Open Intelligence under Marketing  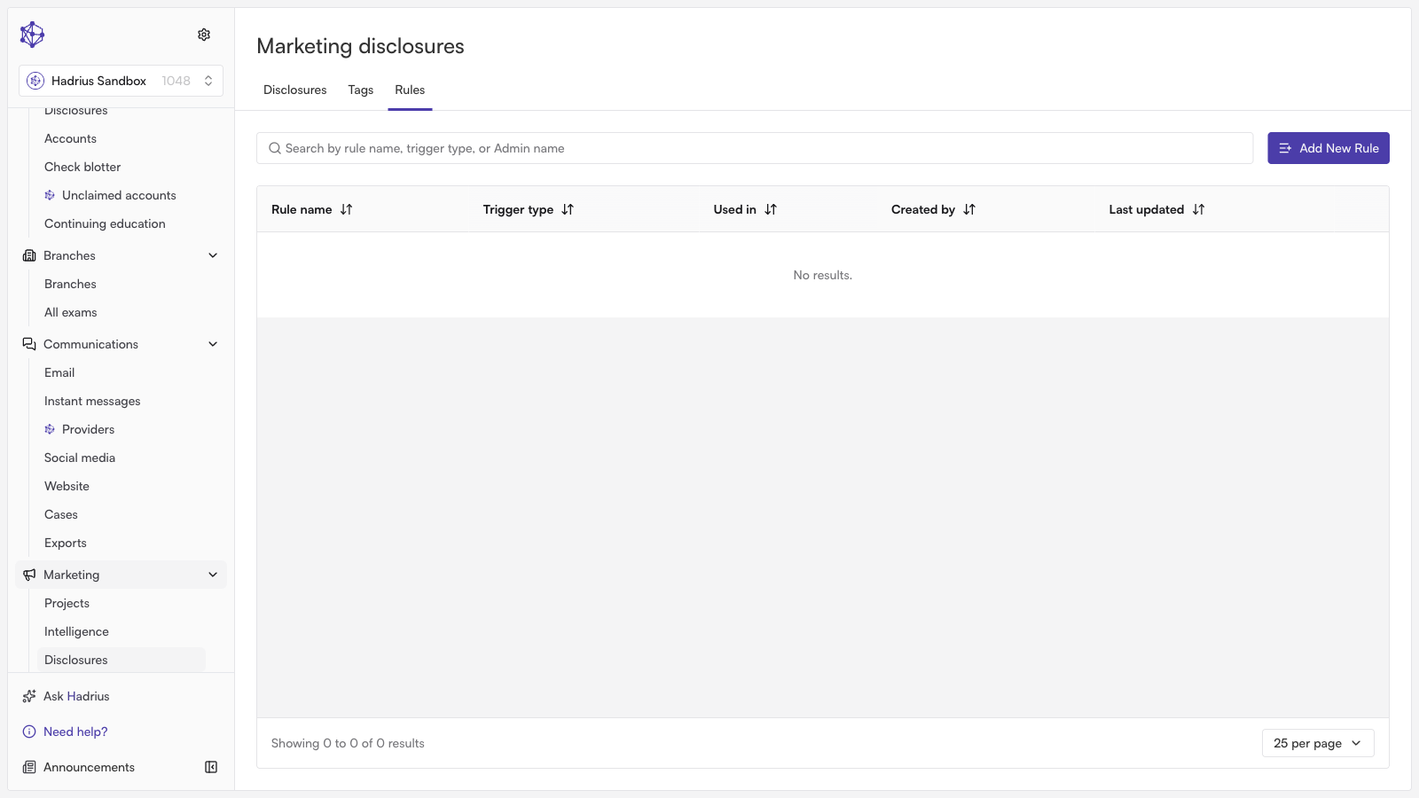76,631
